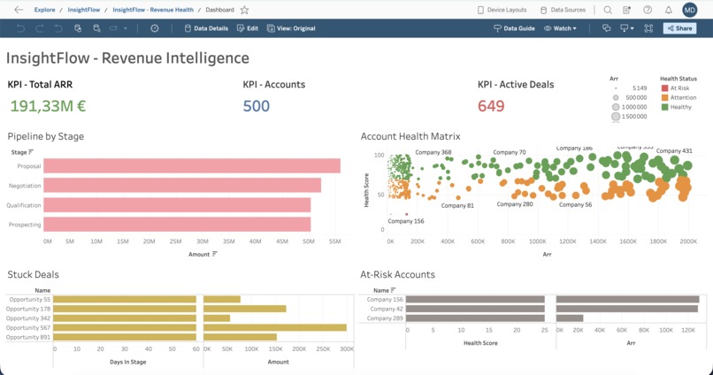Select the Negotiation bar in Pipeline by Stage
The width and height of the screenshot is (713, 375).
(182, 186)
